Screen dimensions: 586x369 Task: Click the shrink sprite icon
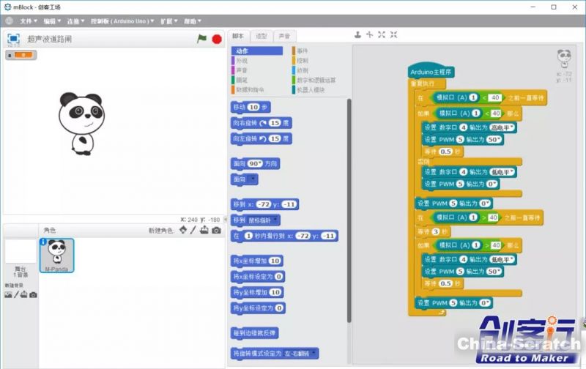394,34
